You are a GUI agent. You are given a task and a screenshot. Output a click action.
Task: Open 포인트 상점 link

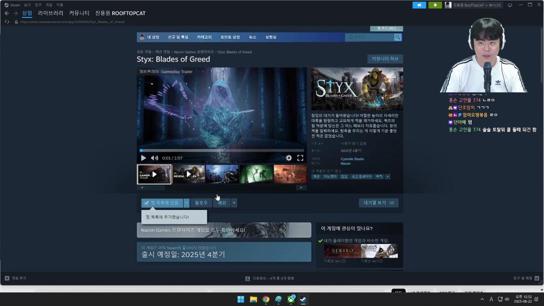230,37
